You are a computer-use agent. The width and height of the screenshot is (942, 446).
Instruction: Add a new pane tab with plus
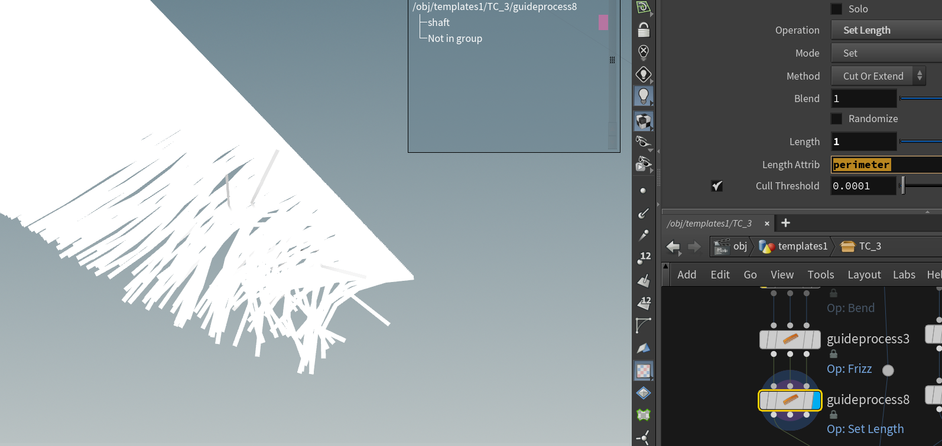[785, 223]
